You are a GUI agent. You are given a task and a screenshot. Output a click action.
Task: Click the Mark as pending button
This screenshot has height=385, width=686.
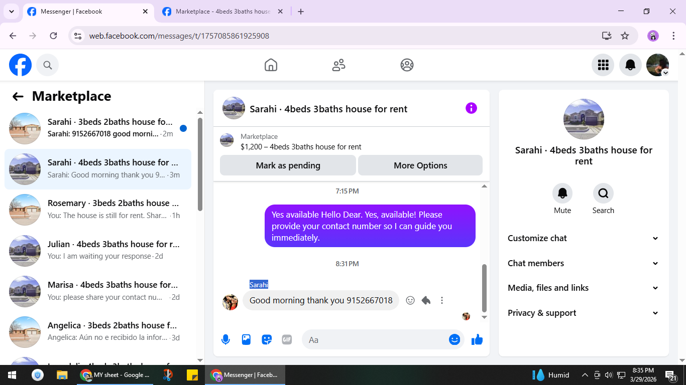point(288,165)
